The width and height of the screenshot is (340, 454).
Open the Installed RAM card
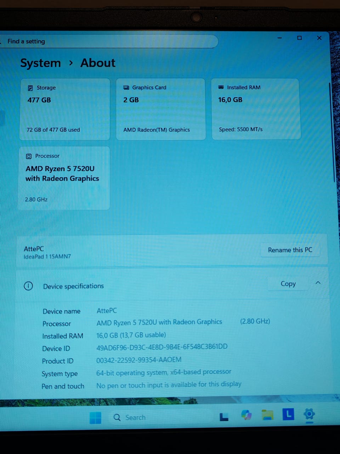point(256,109)
